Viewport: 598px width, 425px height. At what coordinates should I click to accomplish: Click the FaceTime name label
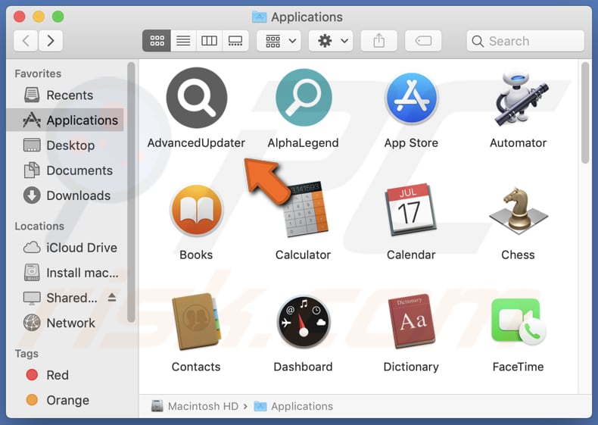(x=518, y=367)
